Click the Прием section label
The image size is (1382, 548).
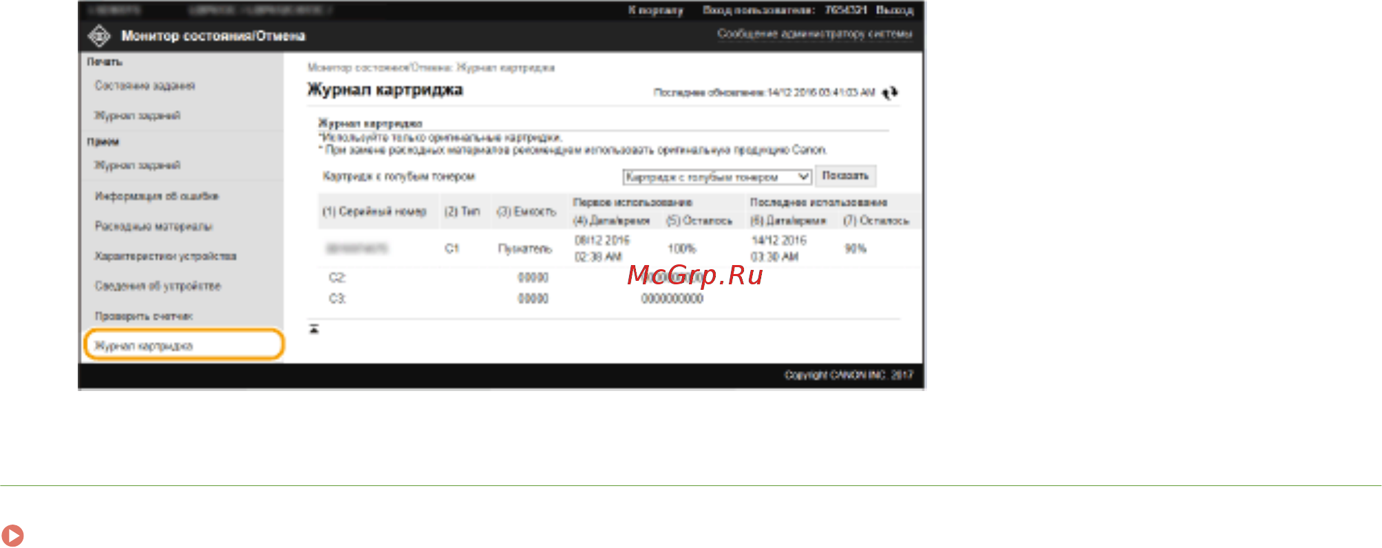(103, 142)
